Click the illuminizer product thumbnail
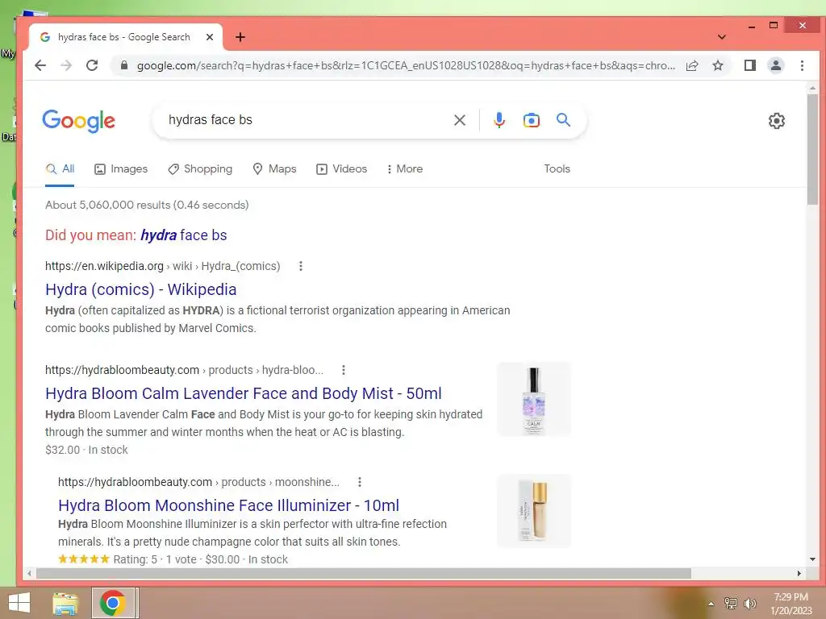 coord(534,511)
